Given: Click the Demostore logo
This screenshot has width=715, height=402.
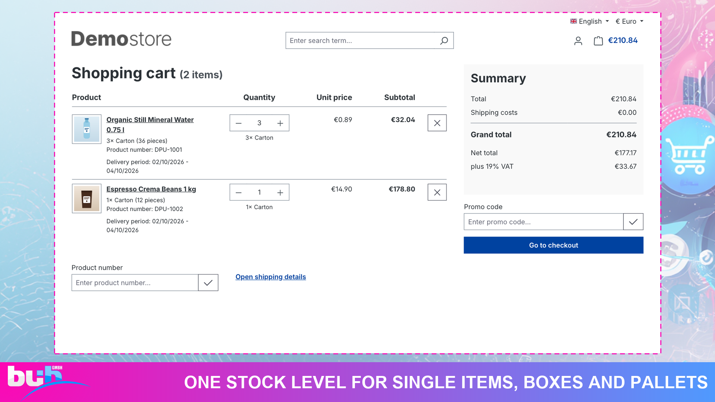Looking at the screenshot, I should pos(121,39).
